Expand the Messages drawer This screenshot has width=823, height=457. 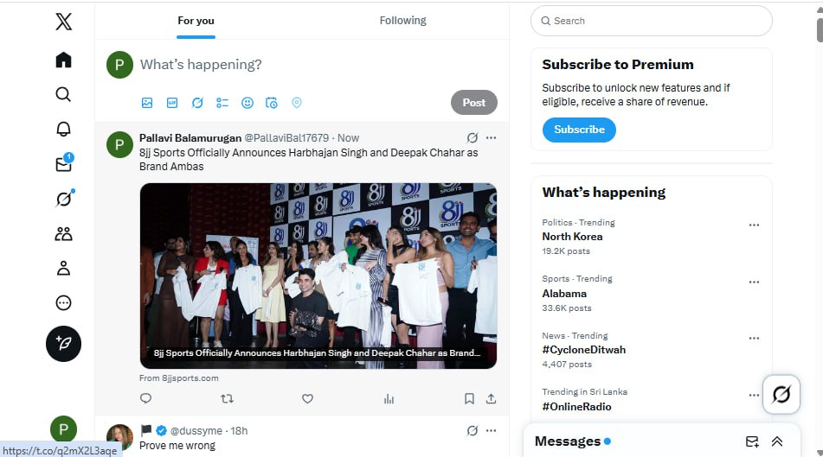point(777,441)
